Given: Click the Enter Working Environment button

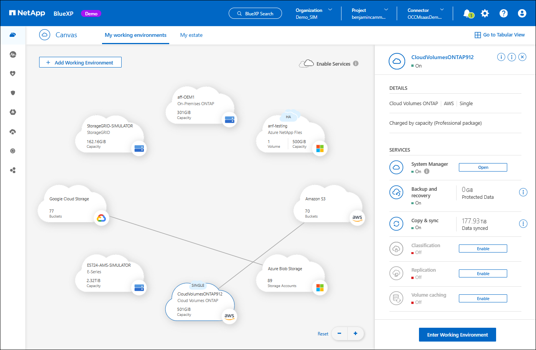Looking at the screenshot, I should click(x=457, y=335).
